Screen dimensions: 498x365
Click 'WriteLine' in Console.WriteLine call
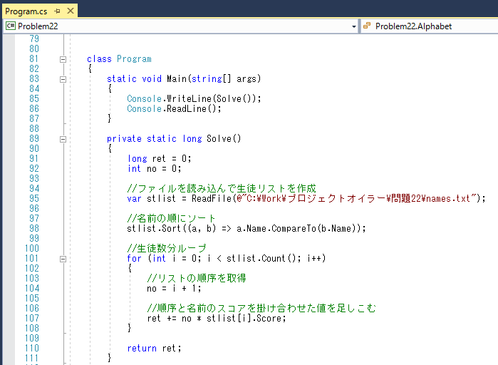[x=189, y=99]
